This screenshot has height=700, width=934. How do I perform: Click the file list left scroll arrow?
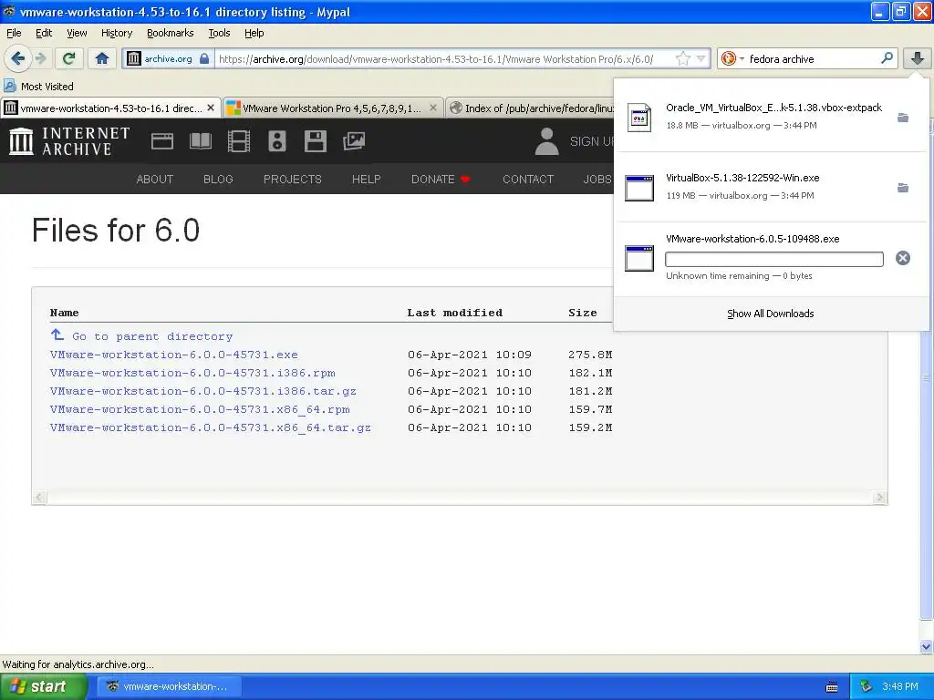(39, 497)
